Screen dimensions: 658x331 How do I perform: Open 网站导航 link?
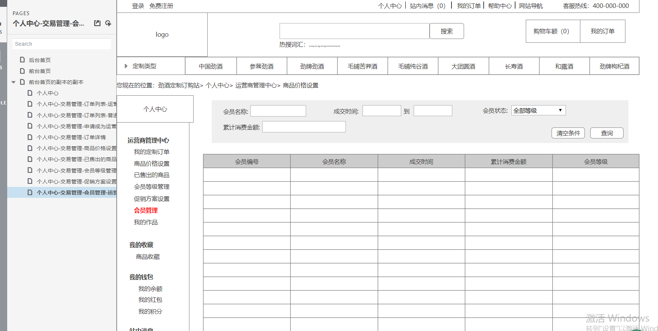(531, 6)
